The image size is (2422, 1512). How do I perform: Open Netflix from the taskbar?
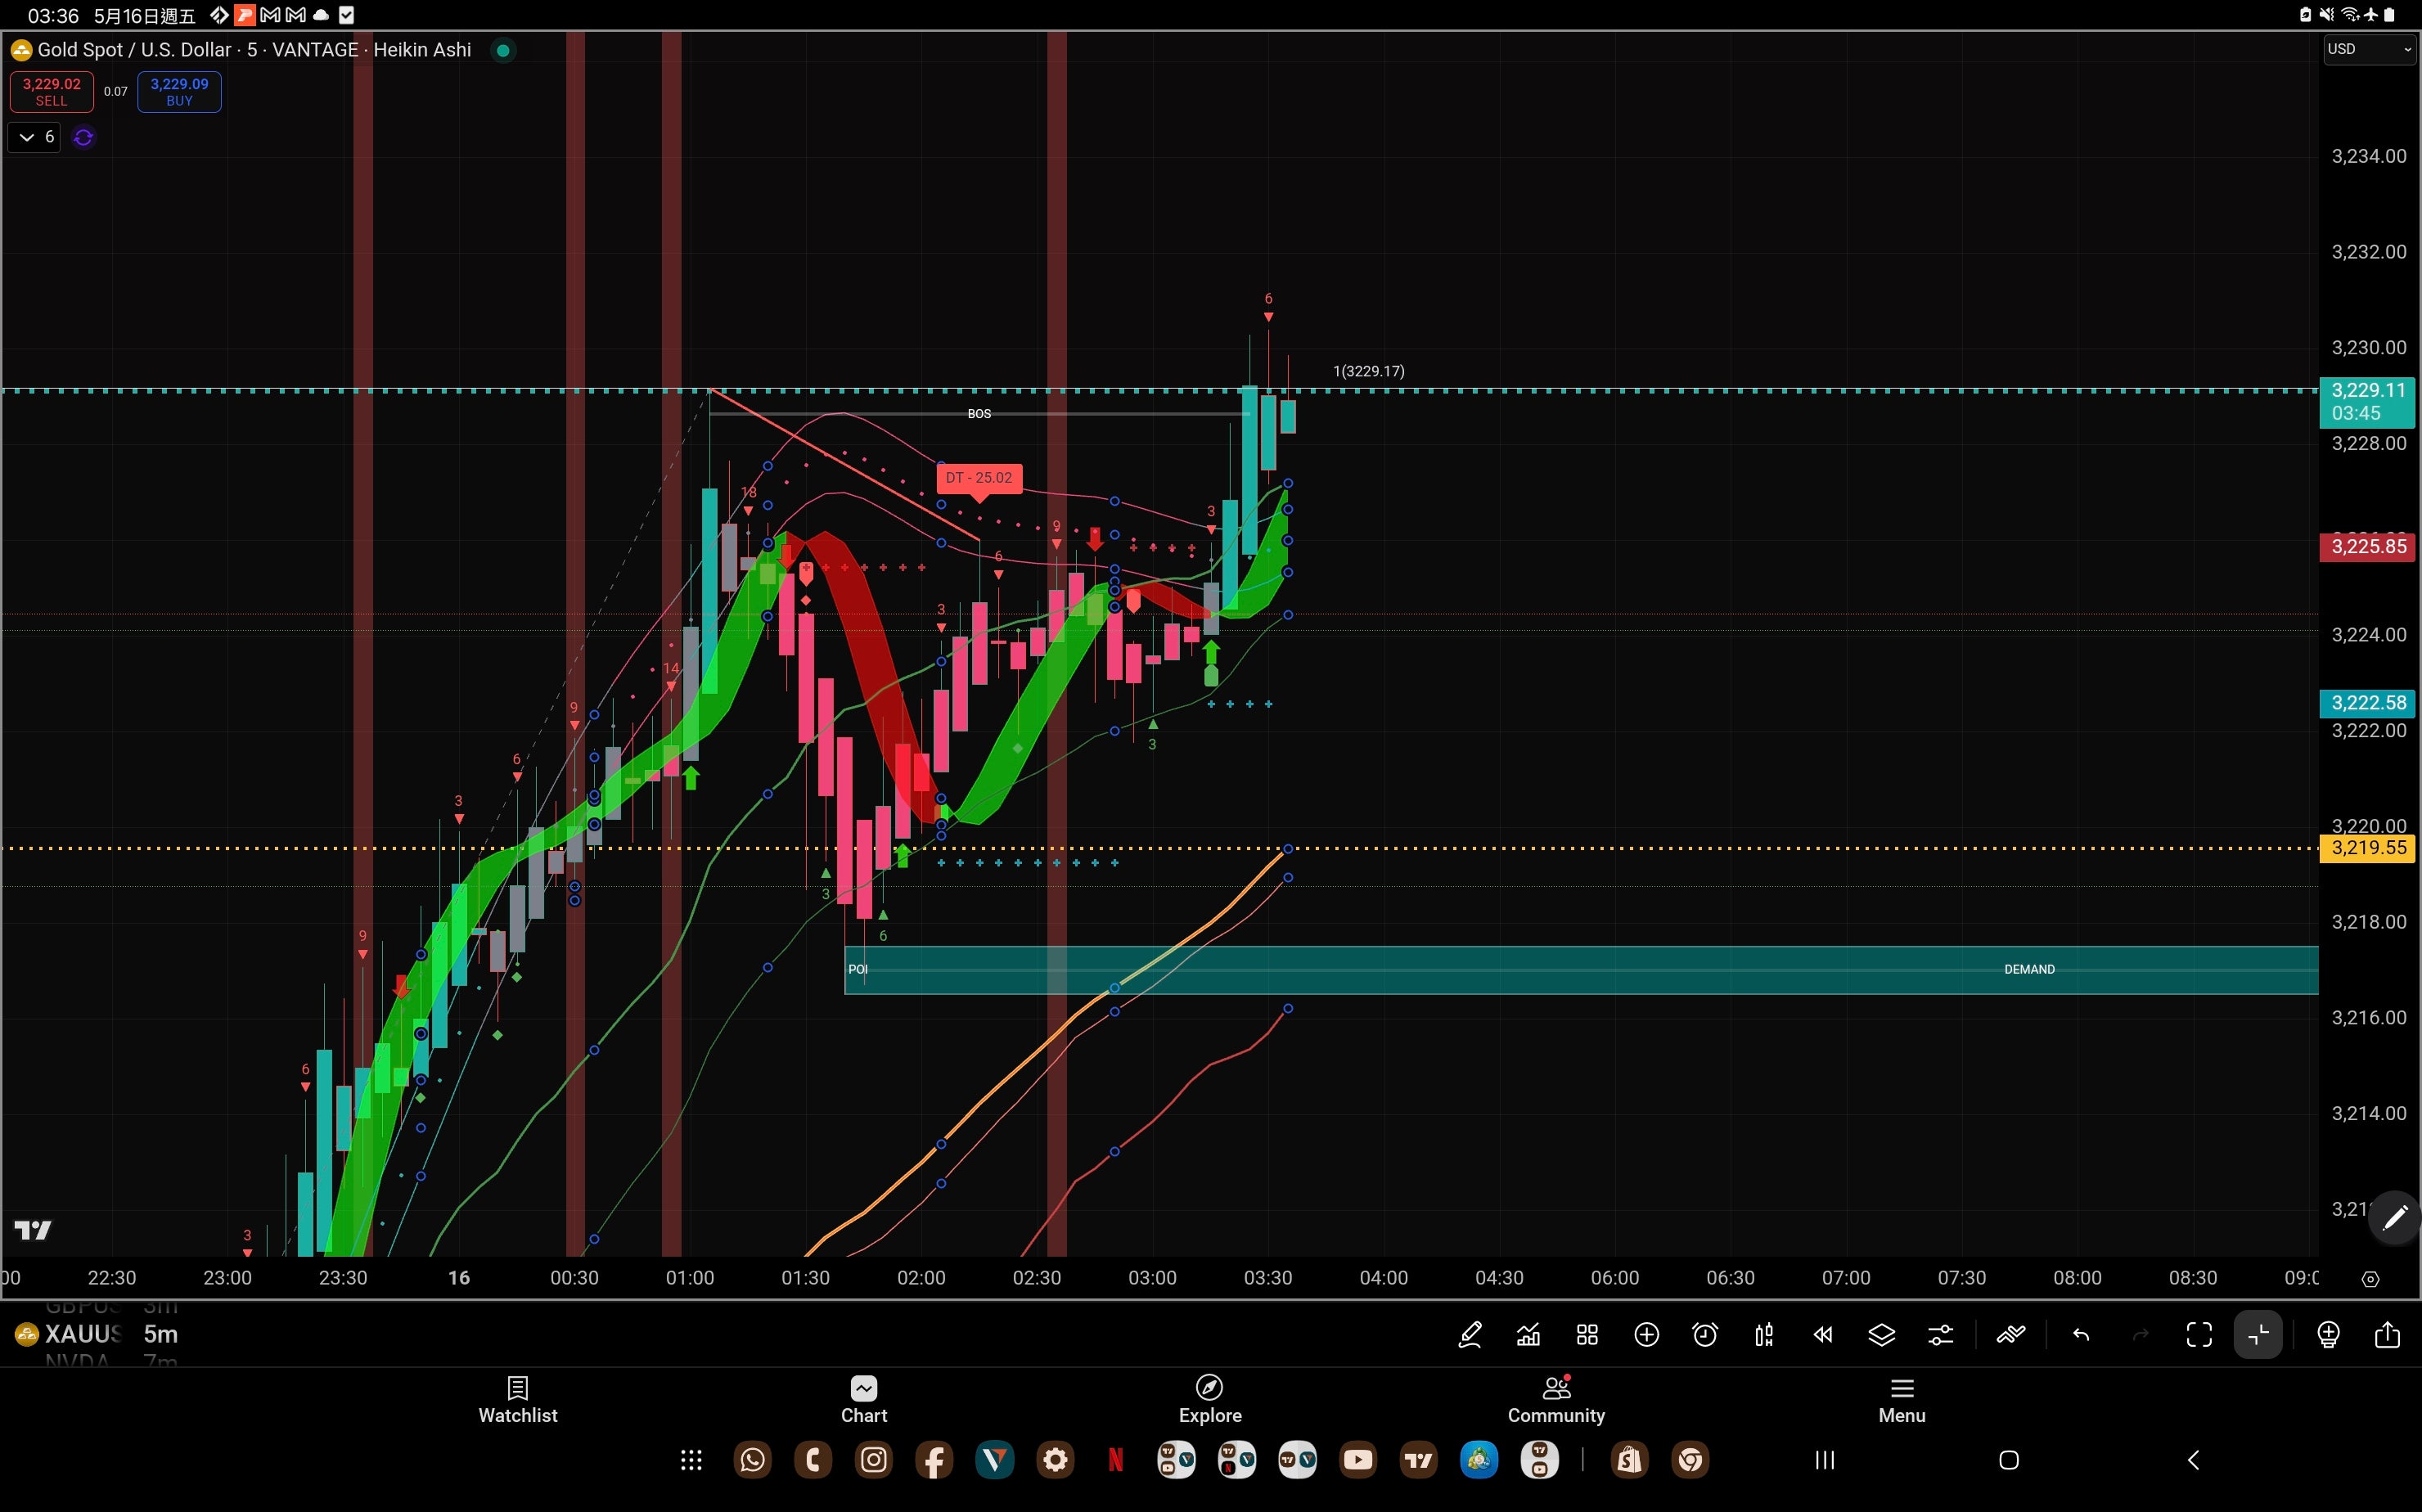(1116, 1460)
